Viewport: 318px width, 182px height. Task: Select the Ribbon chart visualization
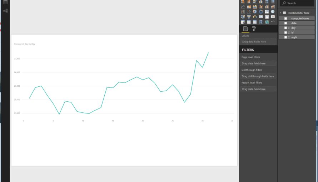pos(273,7)
